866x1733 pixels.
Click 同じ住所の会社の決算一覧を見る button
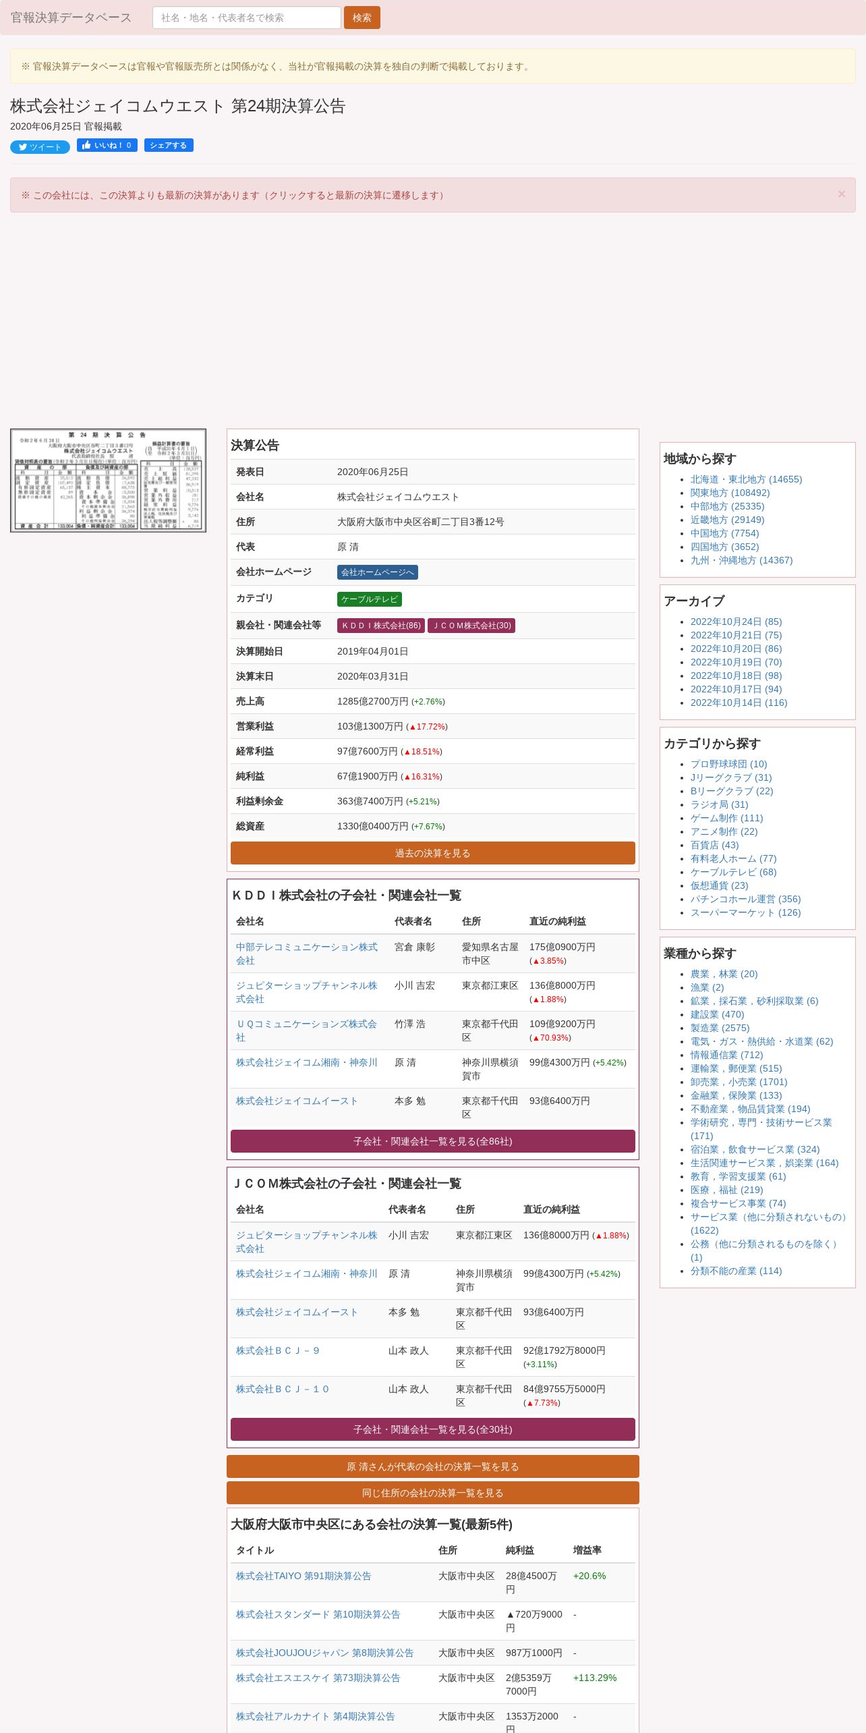pyautogui.click(x=433, y=1493)
